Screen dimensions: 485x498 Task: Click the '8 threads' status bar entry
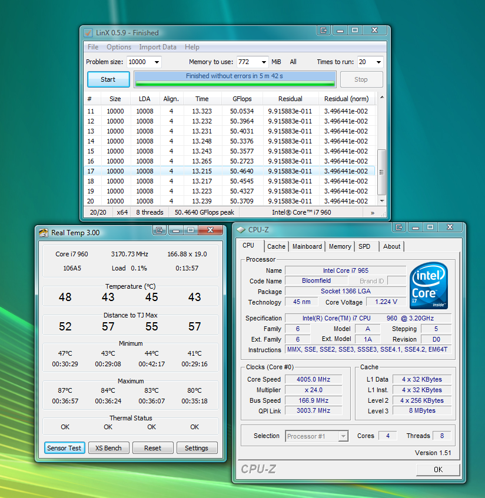tap(150, 212)
